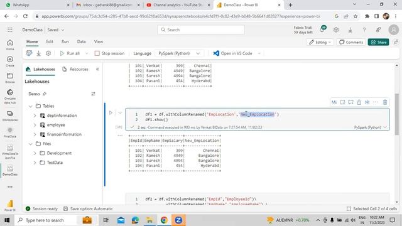The image size is (402, 226).
Task: Open Create in left navigation
Action: 10,62
